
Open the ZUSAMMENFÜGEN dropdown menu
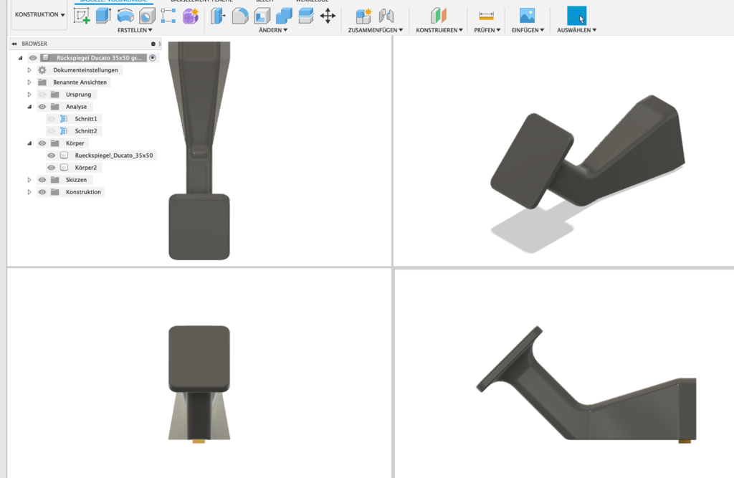376,30
